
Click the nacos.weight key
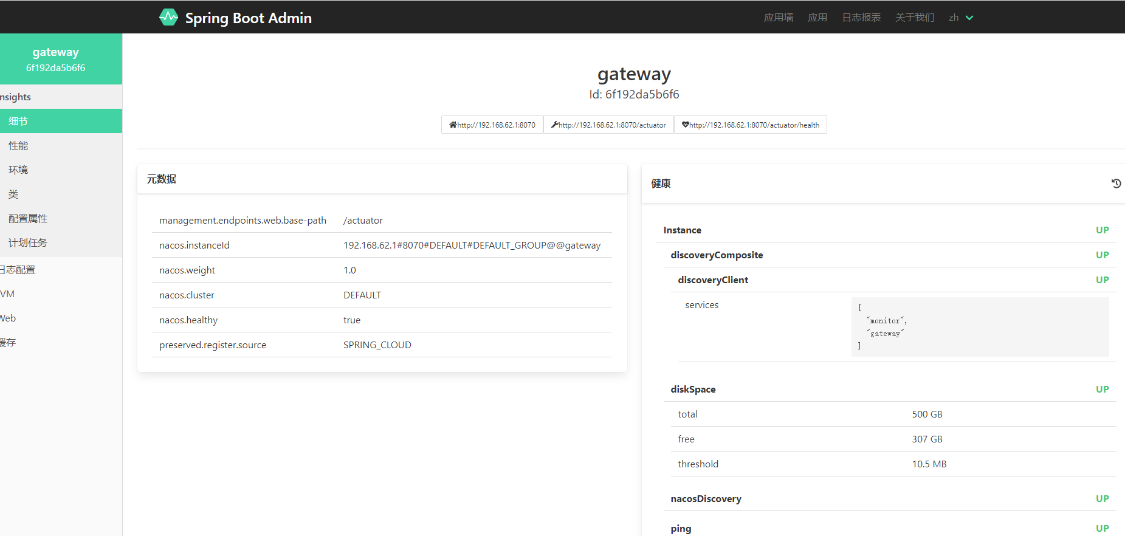click(x=187, y=270)
